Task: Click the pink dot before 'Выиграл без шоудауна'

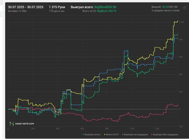Action: [152, 134]
